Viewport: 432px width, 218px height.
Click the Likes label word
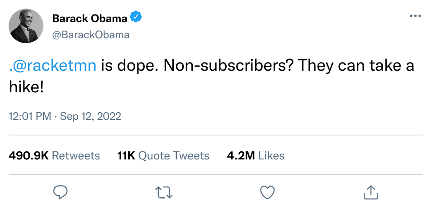point(271,155)
